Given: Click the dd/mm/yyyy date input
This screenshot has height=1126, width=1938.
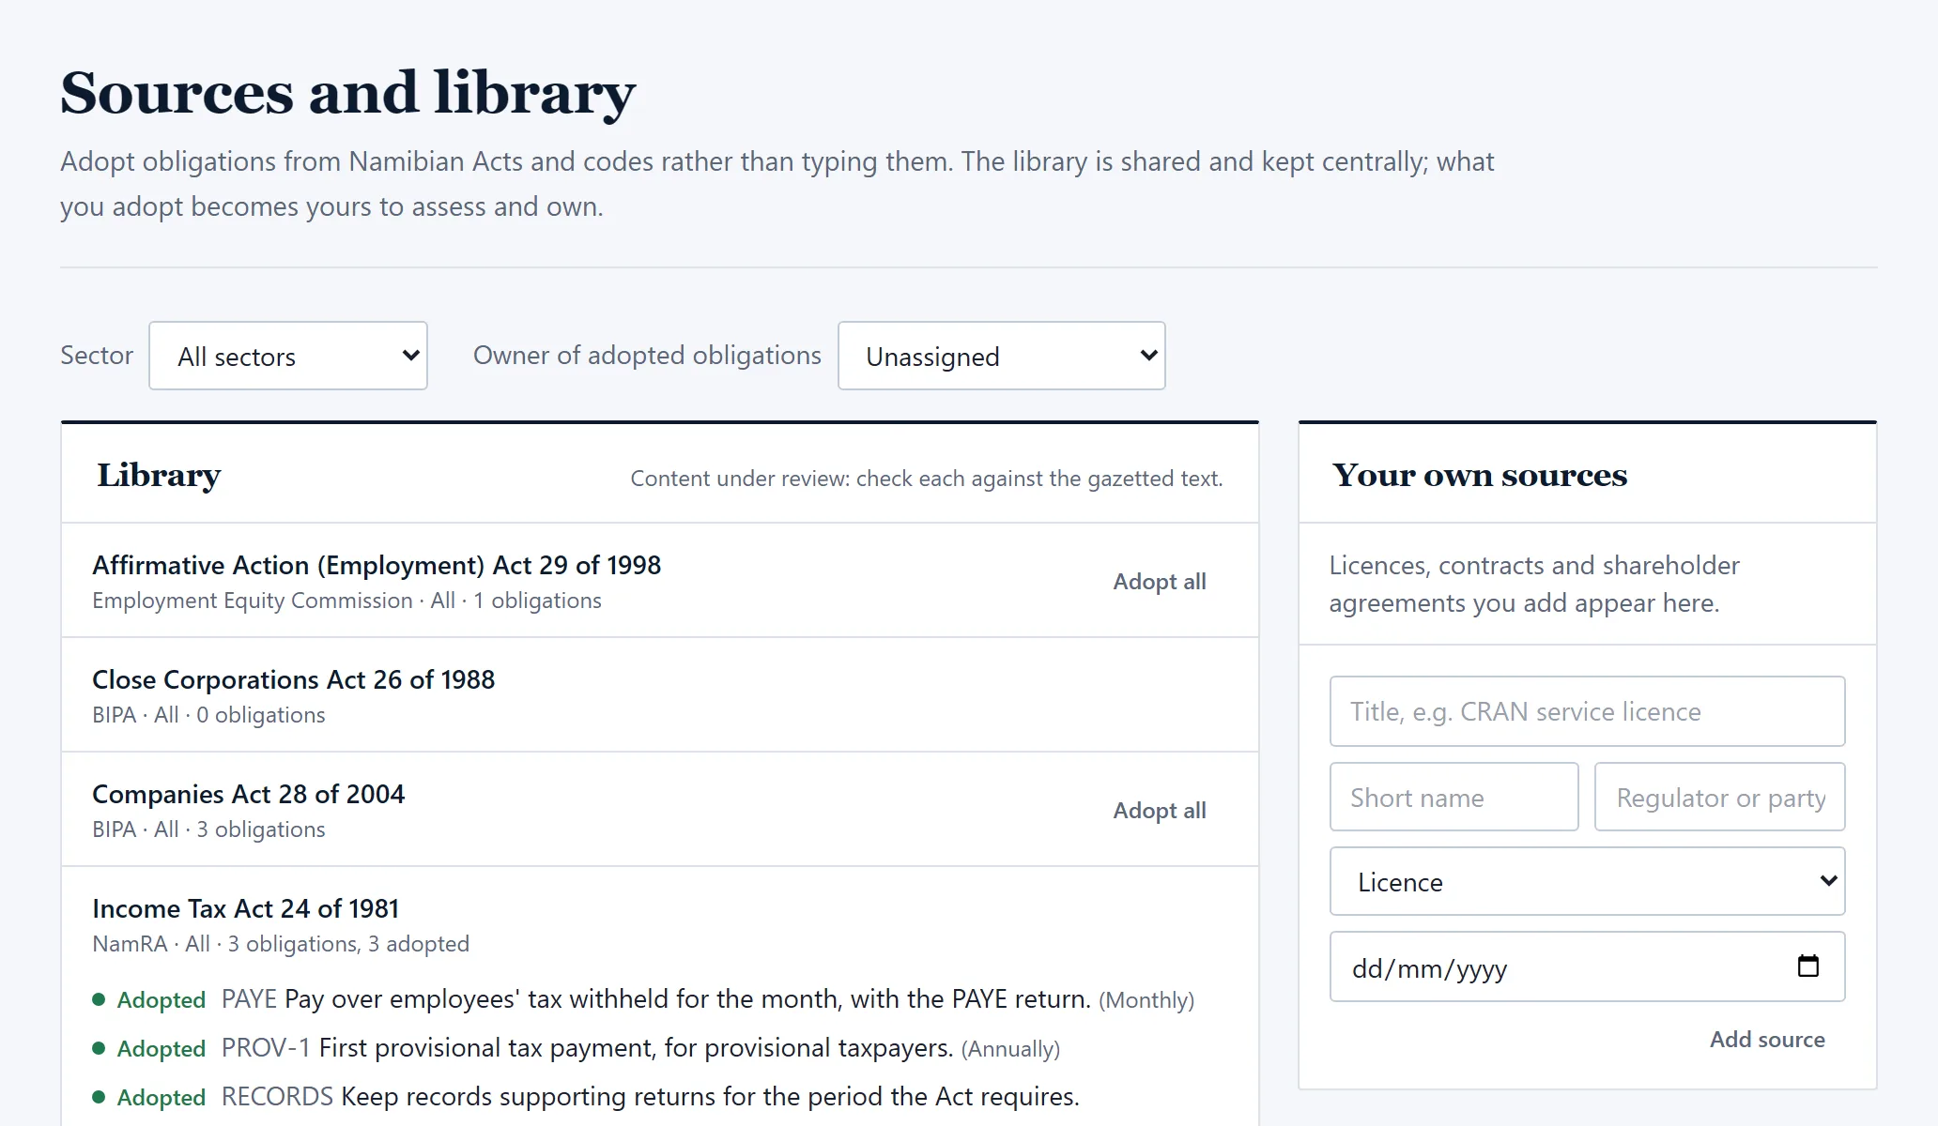Looking at the screenshot, I should click(x=1588, y=966).
